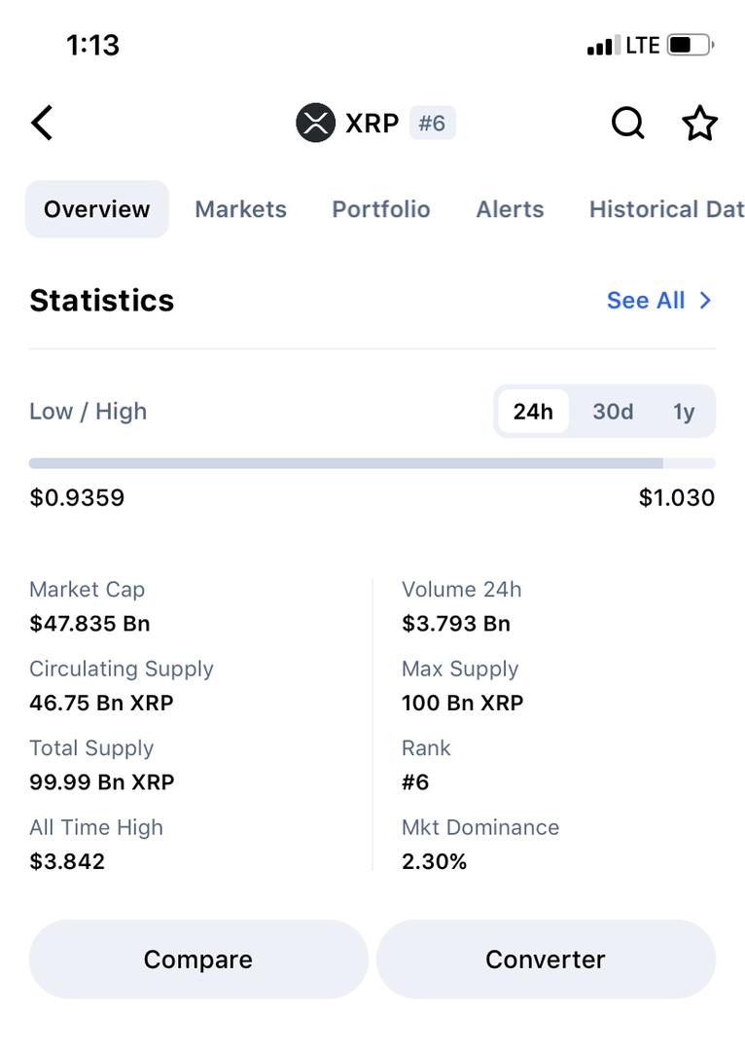Go to the Alerts tab

pos(510,209)
